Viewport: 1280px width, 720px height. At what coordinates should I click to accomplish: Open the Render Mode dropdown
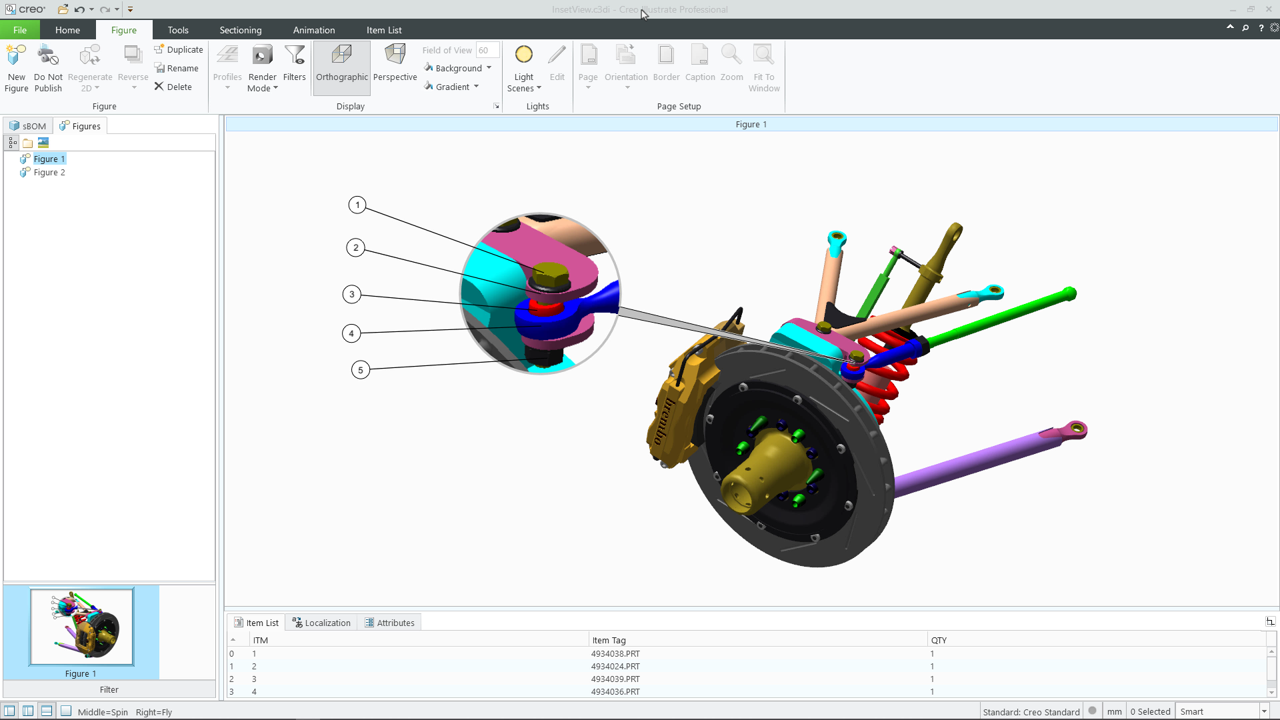pos(262,68)
